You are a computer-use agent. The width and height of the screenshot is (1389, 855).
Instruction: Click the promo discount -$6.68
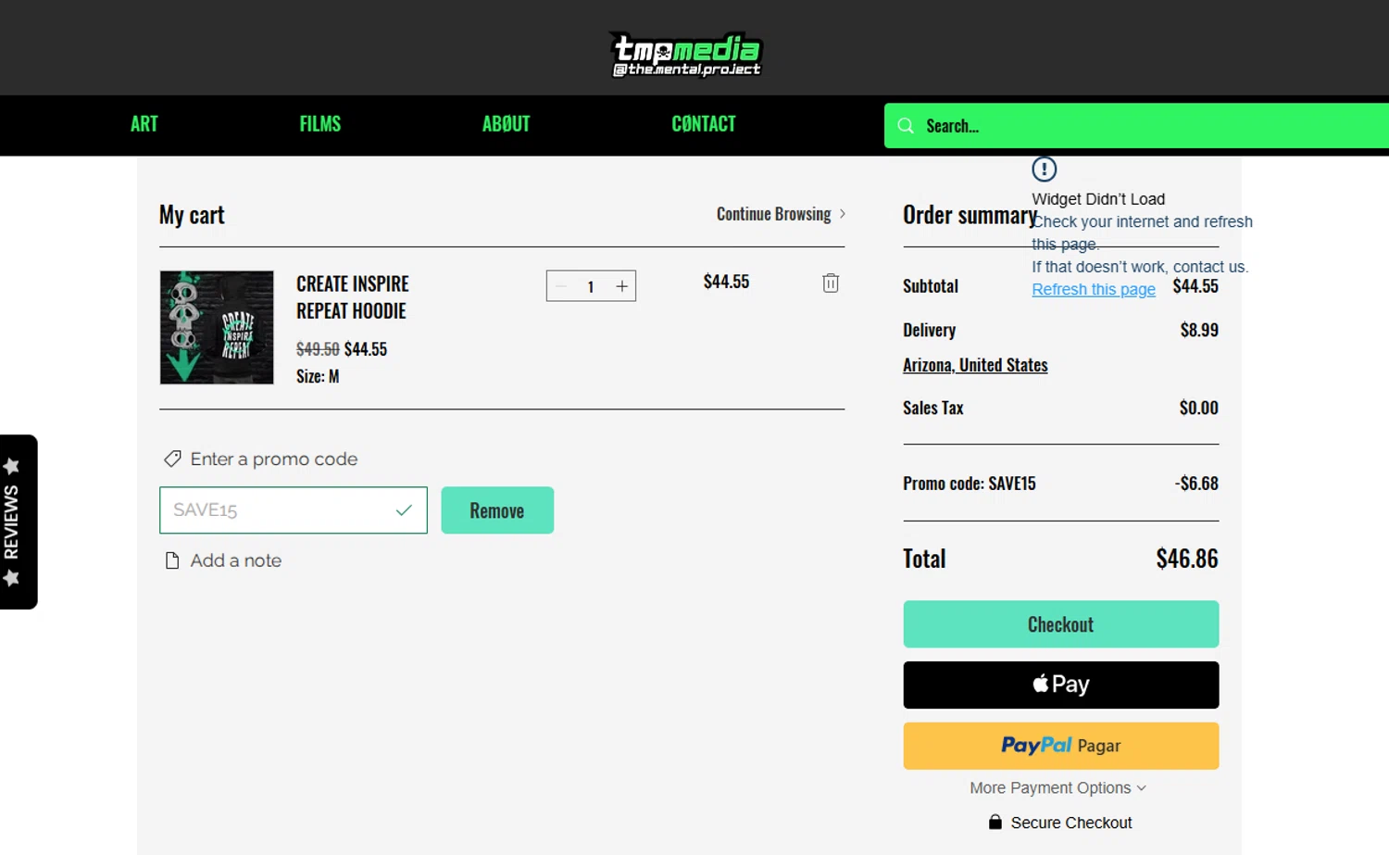(1196, 484)
